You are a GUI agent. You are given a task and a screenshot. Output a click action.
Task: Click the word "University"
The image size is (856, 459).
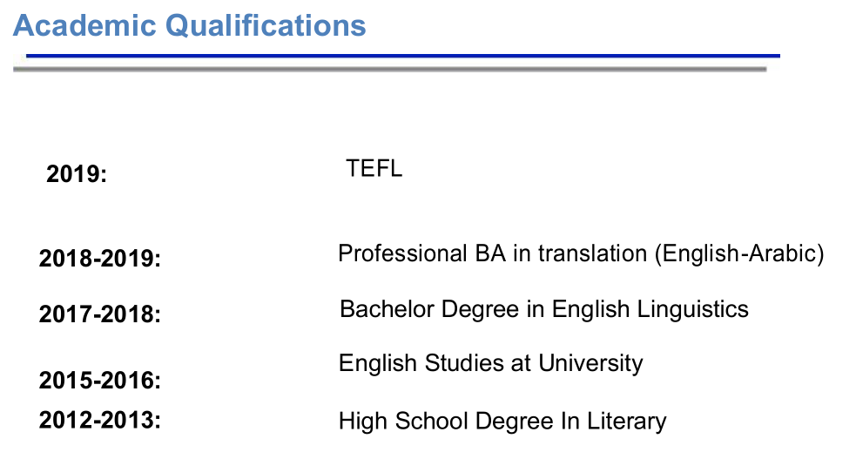[590, 362]
